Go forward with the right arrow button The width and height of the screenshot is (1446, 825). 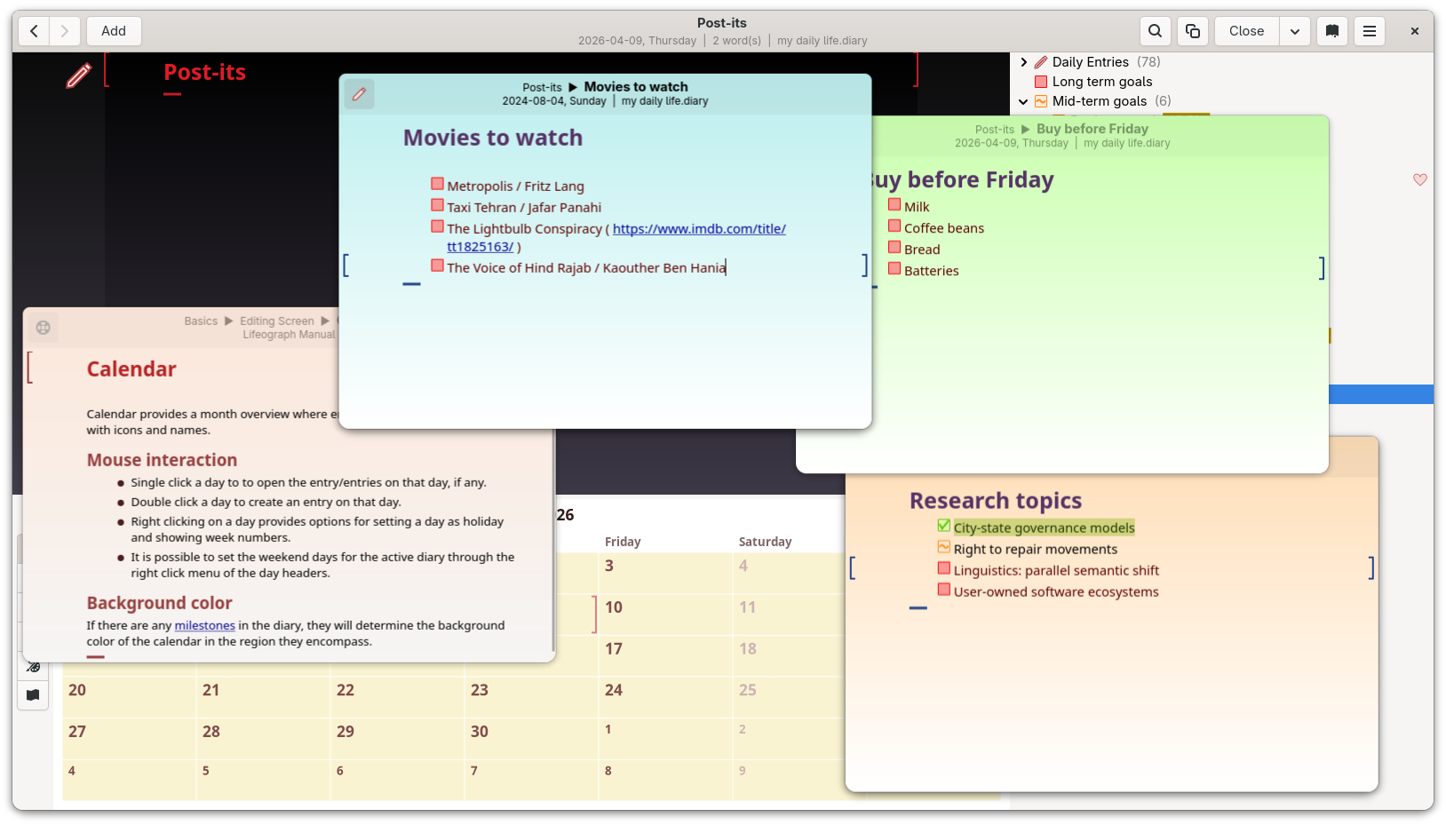(65, 31)
